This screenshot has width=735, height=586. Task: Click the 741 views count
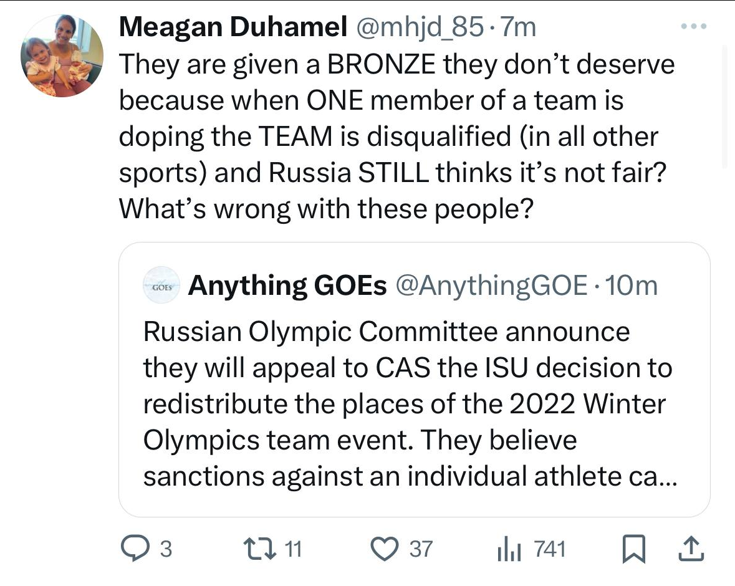[550, 549]
